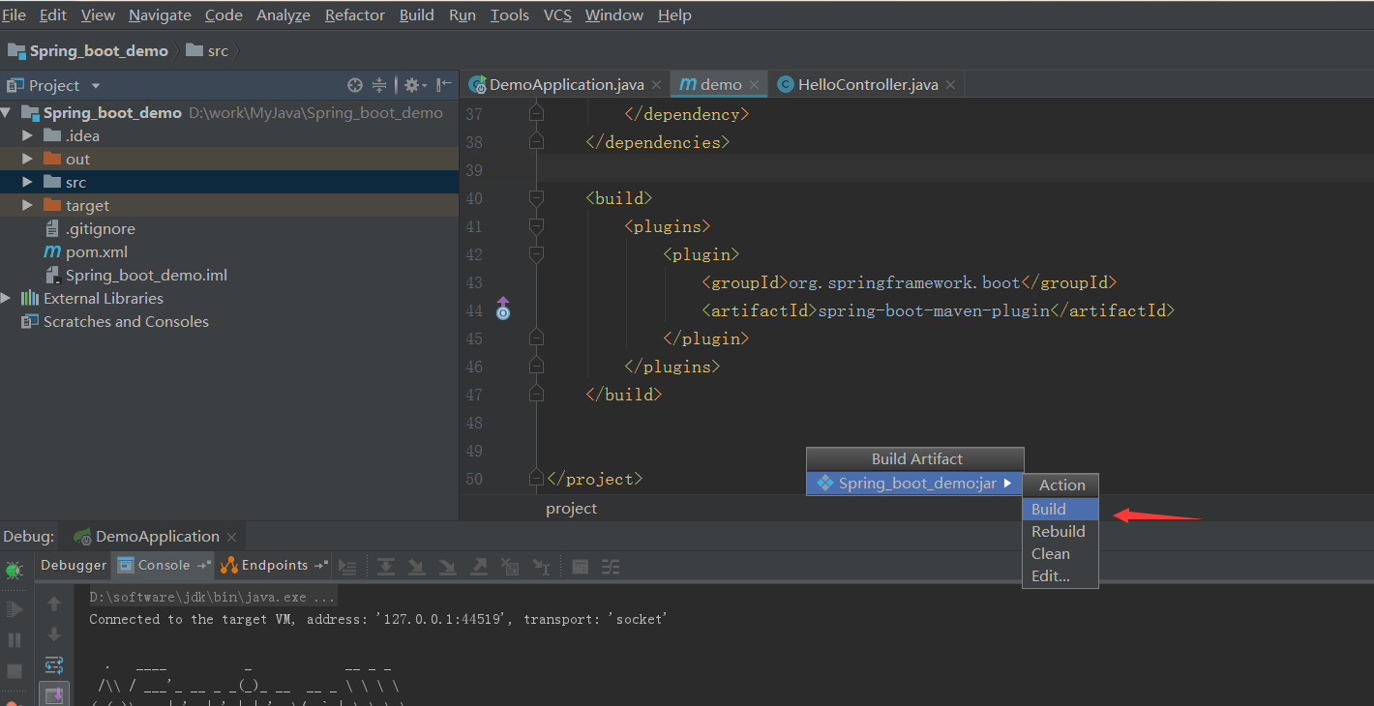This screenshot has width=1374, height=706.
Task: Click the Spring_boot_demo.iml file icon
Action: [x=52, y=275]
